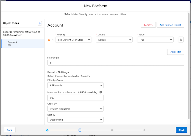The image size is (191, 136).
Task: Click 'Select data: Specify records' instruction text
Action: [95, 14]
